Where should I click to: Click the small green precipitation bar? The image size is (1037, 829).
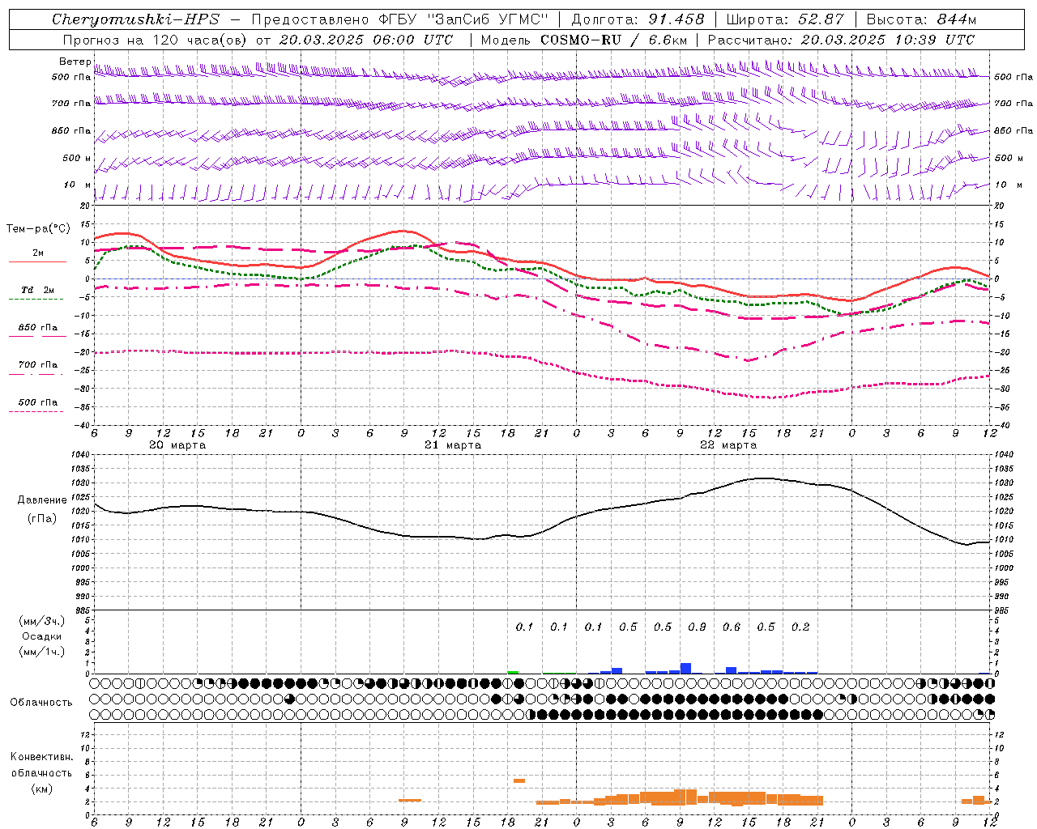click(513, 672)
